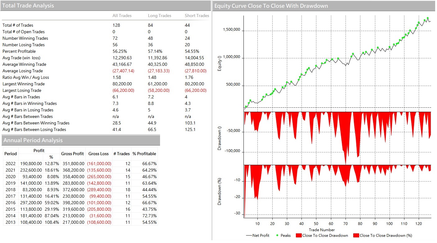Click the 'Avg # Bars Between Losing Trades' label
437x243 pixels.
34,130
